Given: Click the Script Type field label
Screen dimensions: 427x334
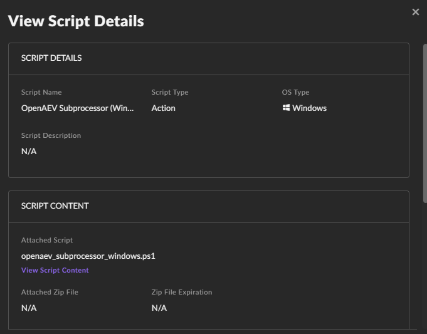Looking at the screenshot, I should click(169, 92).
